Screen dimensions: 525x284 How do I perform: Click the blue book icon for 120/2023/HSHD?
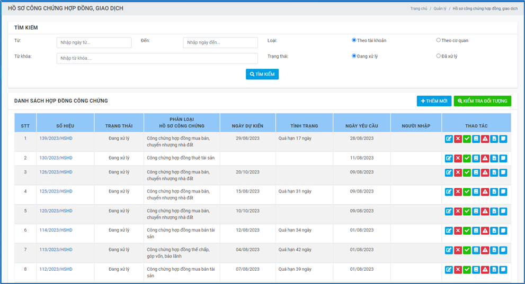pos(476,212)
